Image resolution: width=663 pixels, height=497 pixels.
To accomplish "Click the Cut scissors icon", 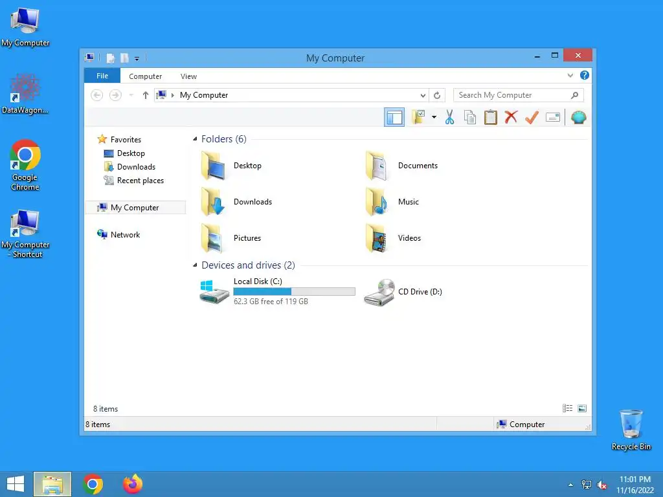I will click(449, 117).
